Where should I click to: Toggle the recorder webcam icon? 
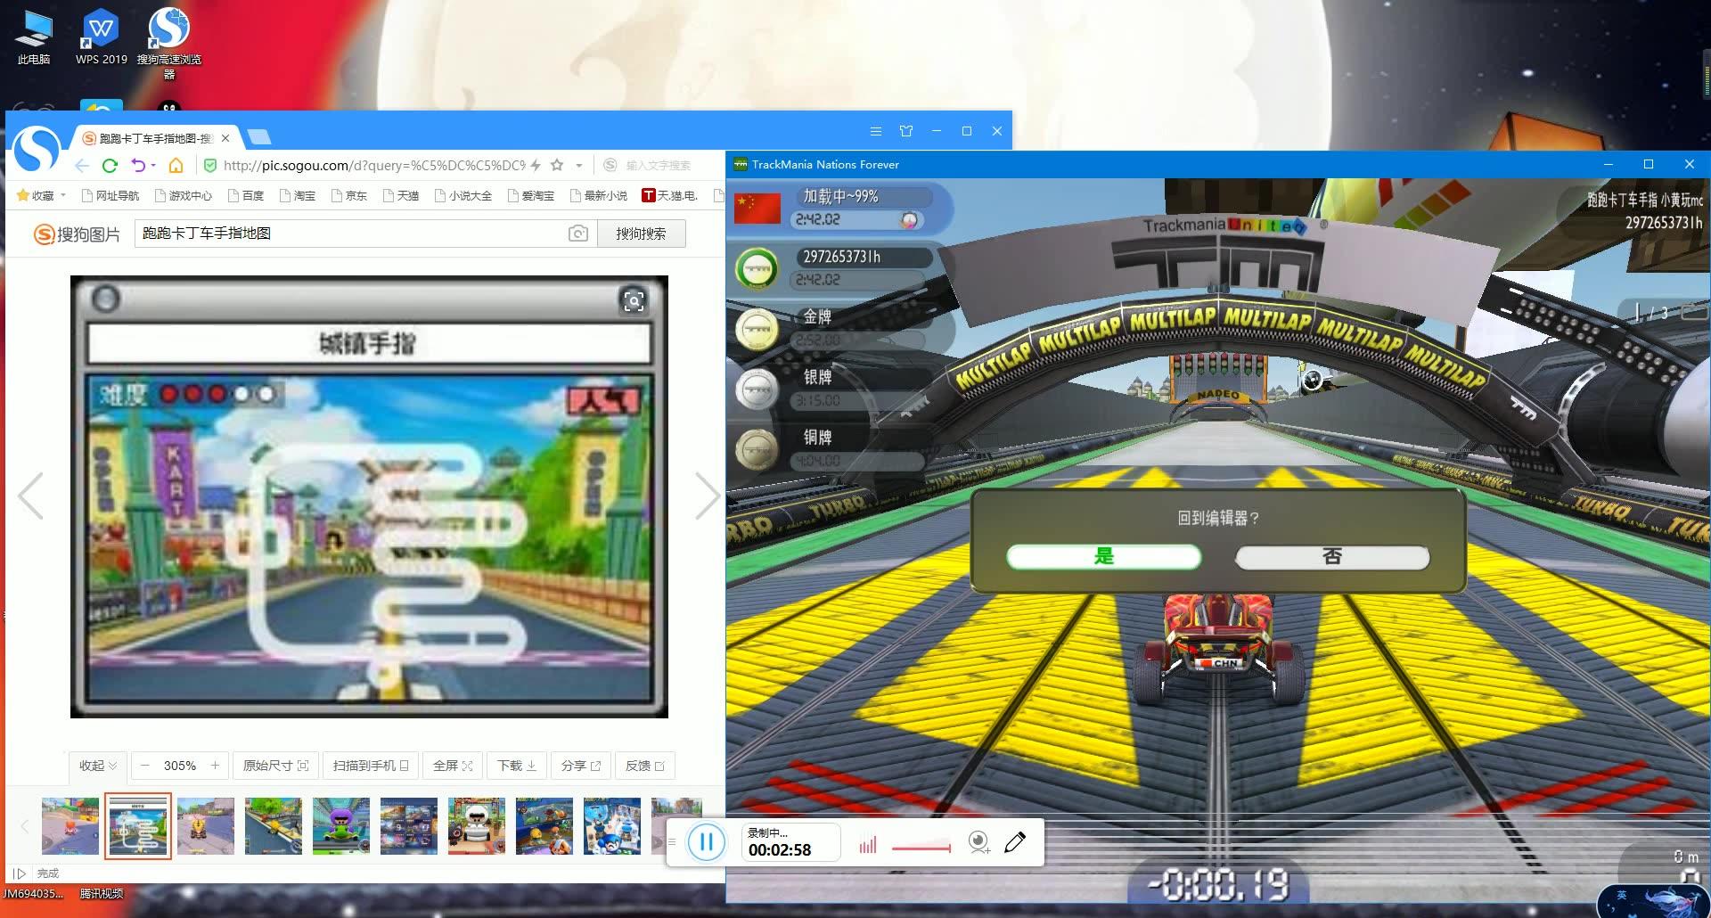pos(979,842)
